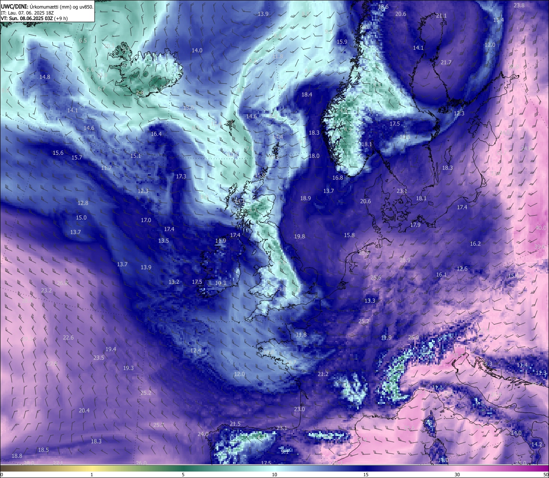Screen dimensions: 549x478
Task: Click the 17.9 value on the map
Action: coord(415,225)
